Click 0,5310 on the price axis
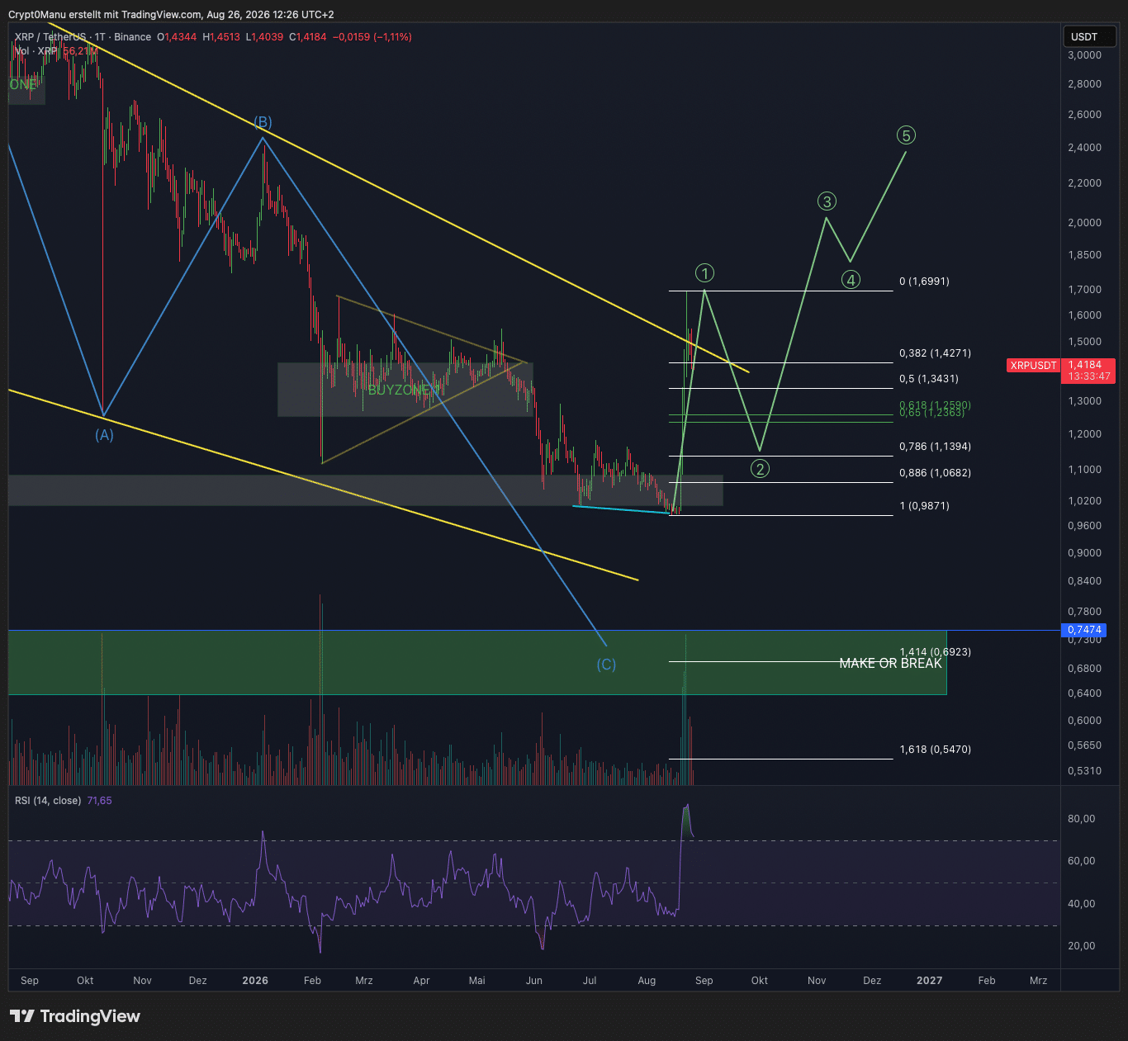 [x=1084, y=771]
